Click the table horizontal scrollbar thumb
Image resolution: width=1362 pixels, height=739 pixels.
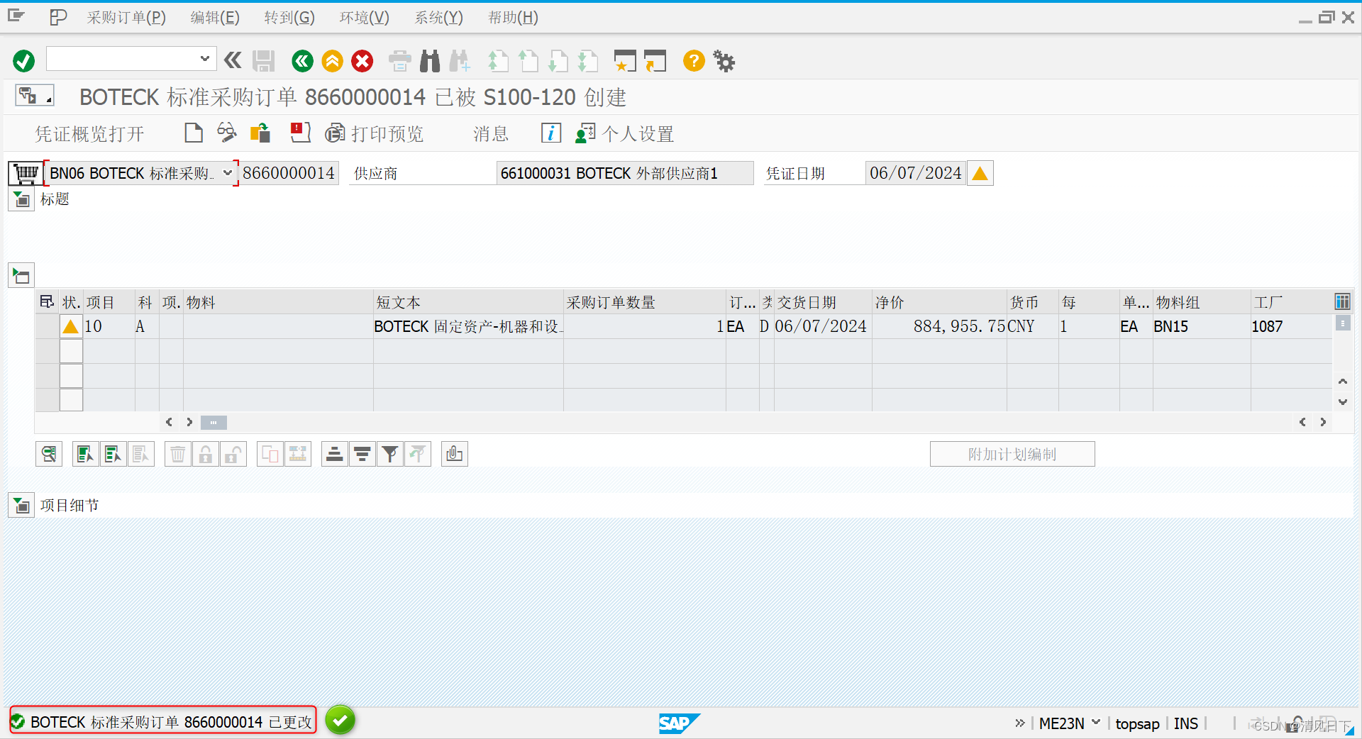coord(214,423)
